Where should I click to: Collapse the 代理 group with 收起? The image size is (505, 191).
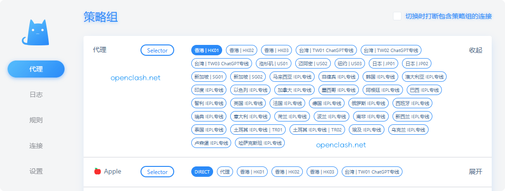pyautogui.click(x=476, y=50)
